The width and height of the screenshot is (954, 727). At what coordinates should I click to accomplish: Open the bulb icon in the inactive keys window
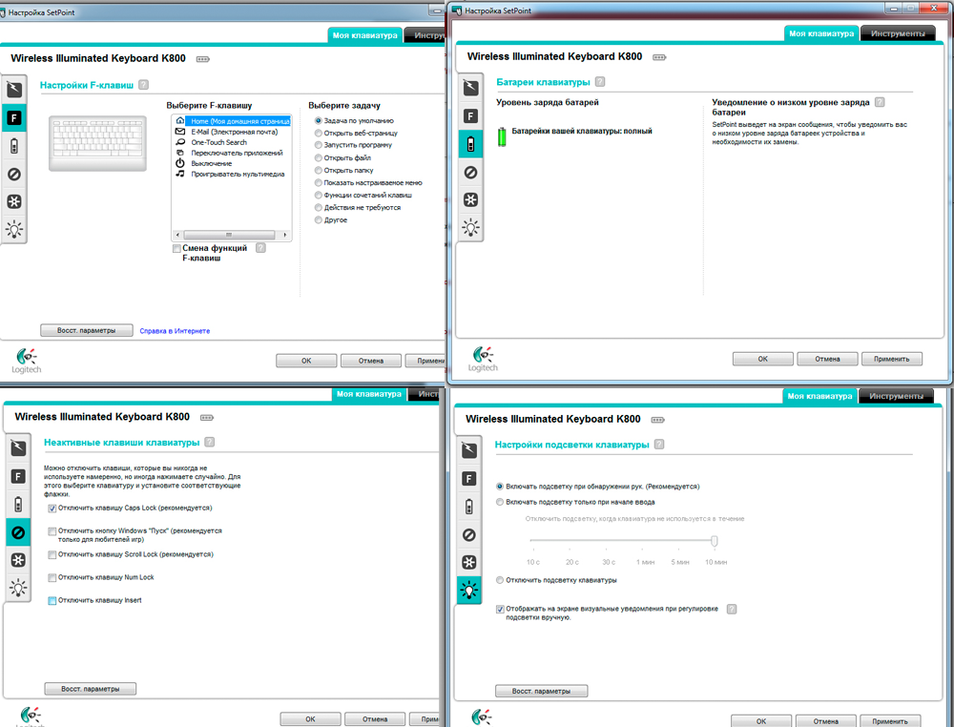coord(18,588)
